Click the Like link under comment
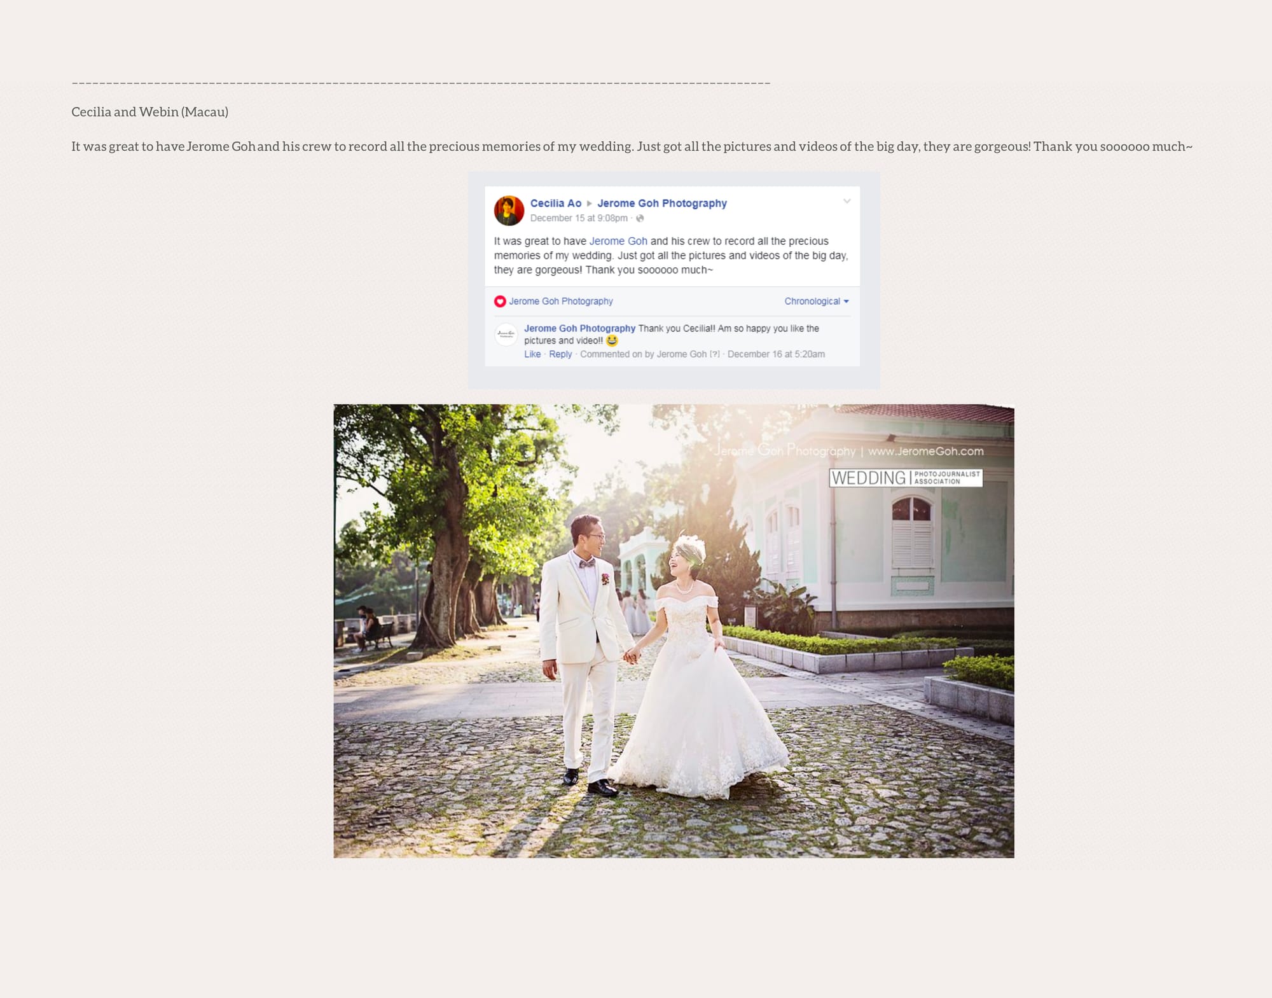 (532, 354)
